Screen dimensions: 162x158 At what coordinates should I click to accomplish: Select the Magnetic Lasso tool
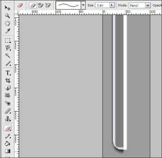tap(8, 48)
